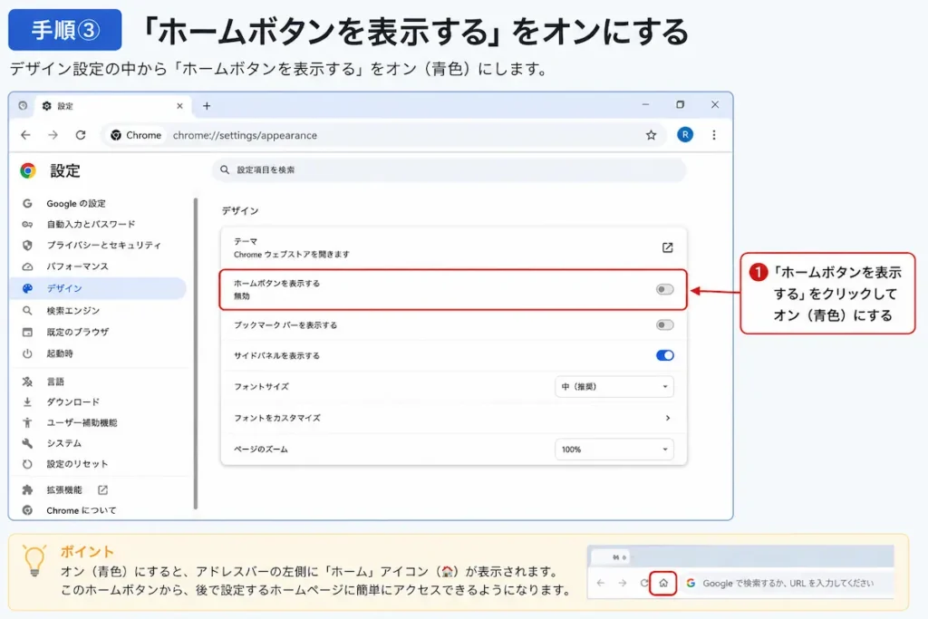
Task: Click the accessibility icon beside ユーザー補助機能
Action: (27, 422)
